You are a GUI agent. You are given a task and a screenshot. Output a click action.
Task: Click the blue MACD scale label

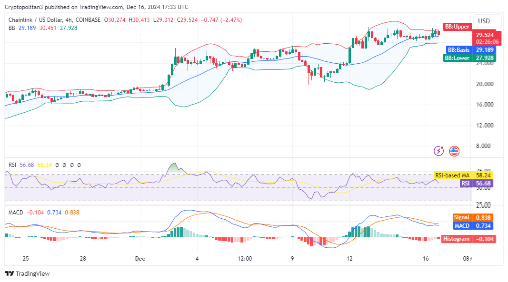[462, 226]
